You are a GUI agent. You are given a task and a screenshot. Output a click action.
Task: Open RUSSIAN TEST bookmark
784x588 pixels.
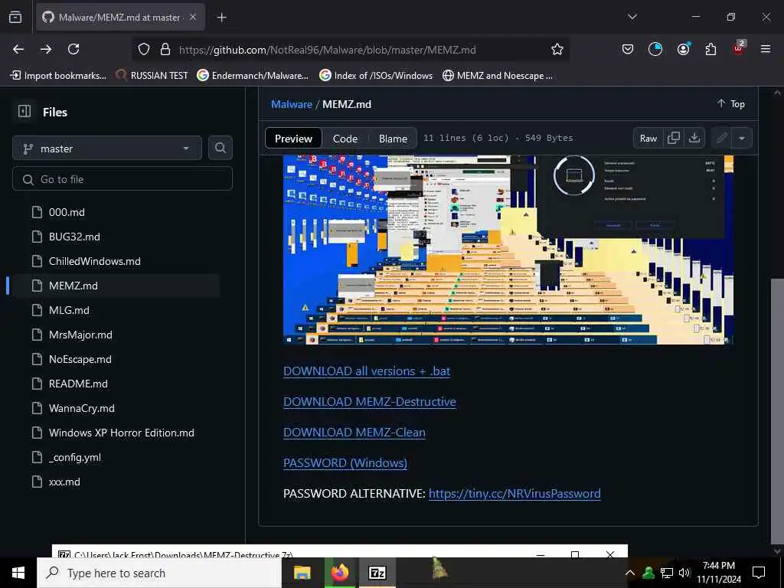pyautogui.click(x=152, y=76)
